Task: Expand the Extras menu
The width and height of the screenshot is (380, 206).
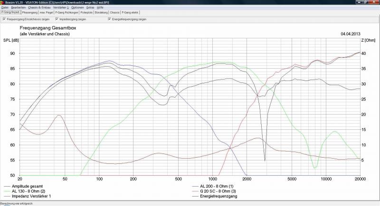Action: [x=90, y=8]
